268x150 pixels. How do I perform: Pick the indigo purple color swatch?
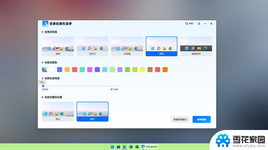pyautogui.click(x=97, y=70)
